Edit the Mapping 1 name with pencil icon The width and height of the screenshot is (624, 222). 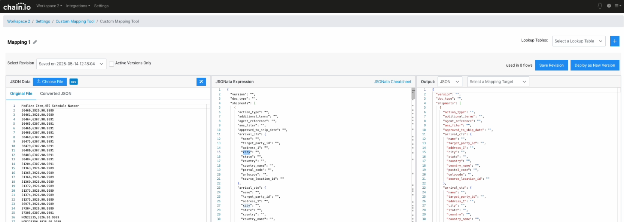tap(35, 42)
